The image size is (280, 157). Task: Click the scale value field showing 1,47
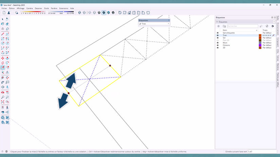pyautogui.click(x=262, y=152)
